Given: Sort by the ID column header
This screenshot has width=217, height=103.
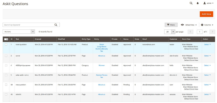Looking at the screenshot, I should 12,39.
